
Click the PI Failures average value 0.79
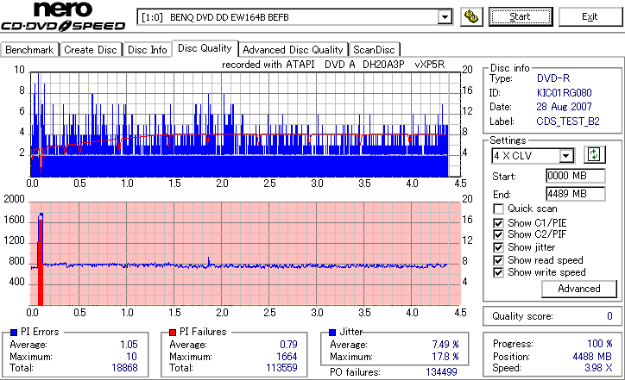coord(288,345)
